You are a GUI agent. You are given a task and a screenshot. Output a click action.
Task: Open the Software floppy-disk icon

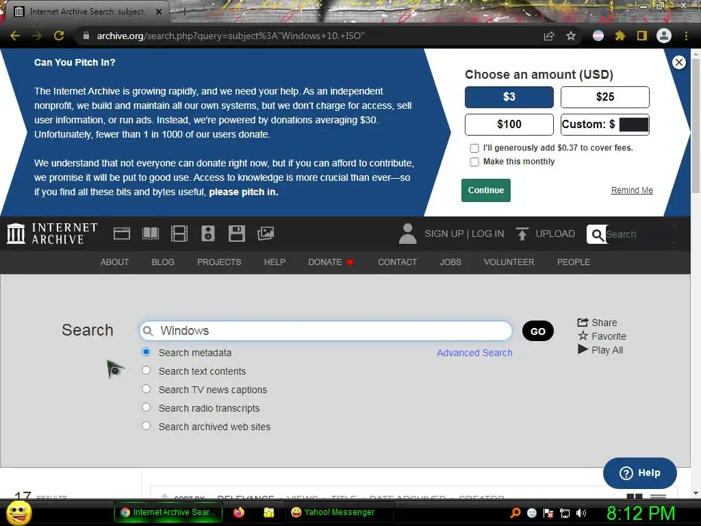236,234
